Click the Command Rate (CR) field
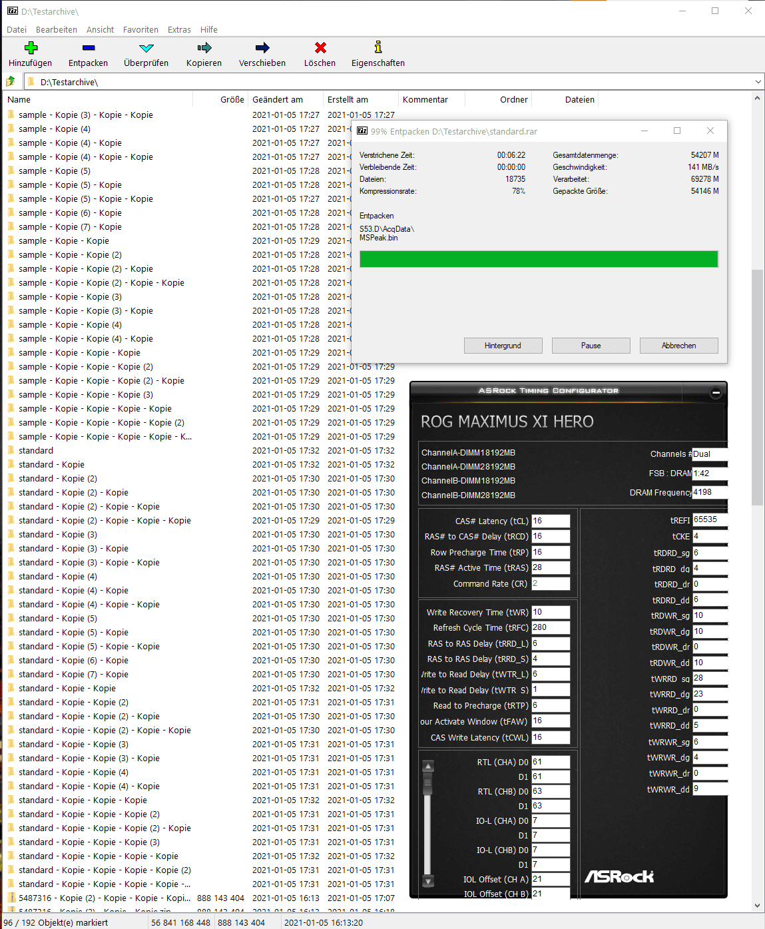The height and width of the screenshot is (929, 765). (x=551, y=583)
